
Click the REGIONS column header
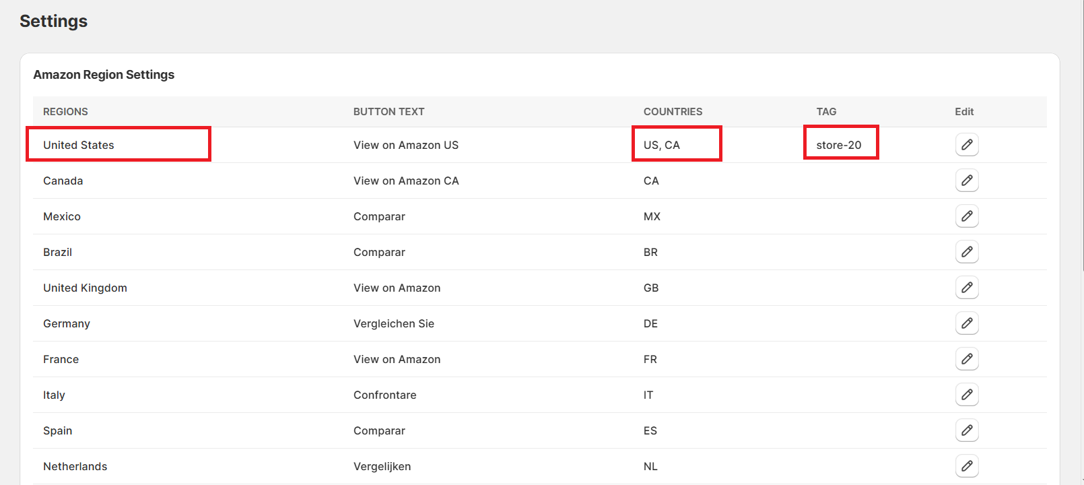65,112
